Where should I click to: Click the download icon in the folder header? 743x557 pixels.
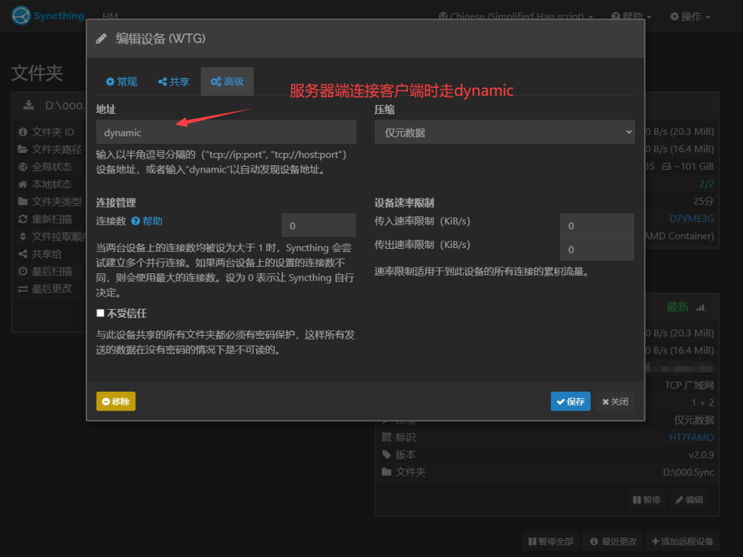pos(29,105)
